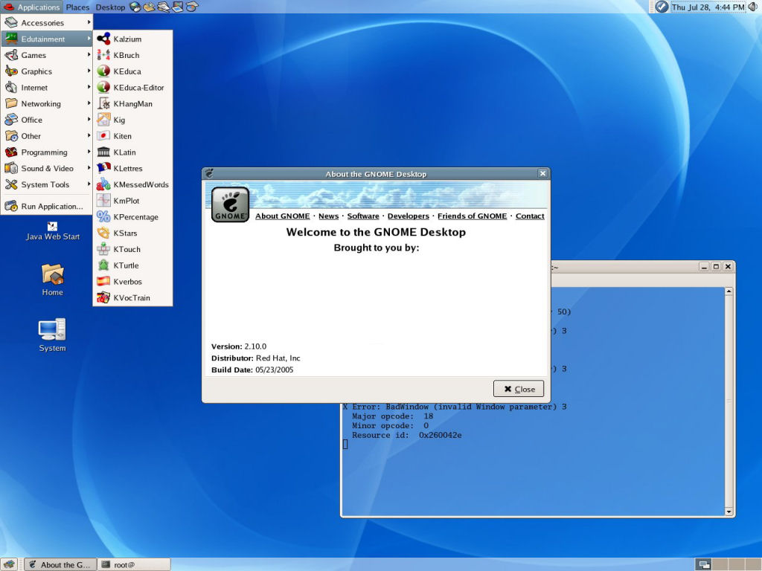Launch Kalzium from the Edutainment menu

click(127, 39)
